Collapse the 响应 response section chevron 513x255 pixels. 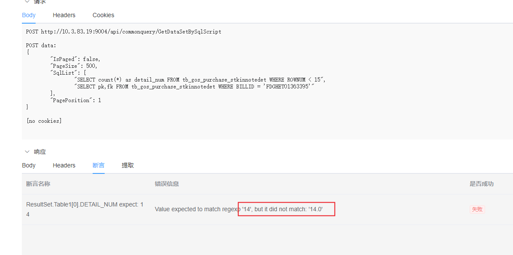[27, 151]
